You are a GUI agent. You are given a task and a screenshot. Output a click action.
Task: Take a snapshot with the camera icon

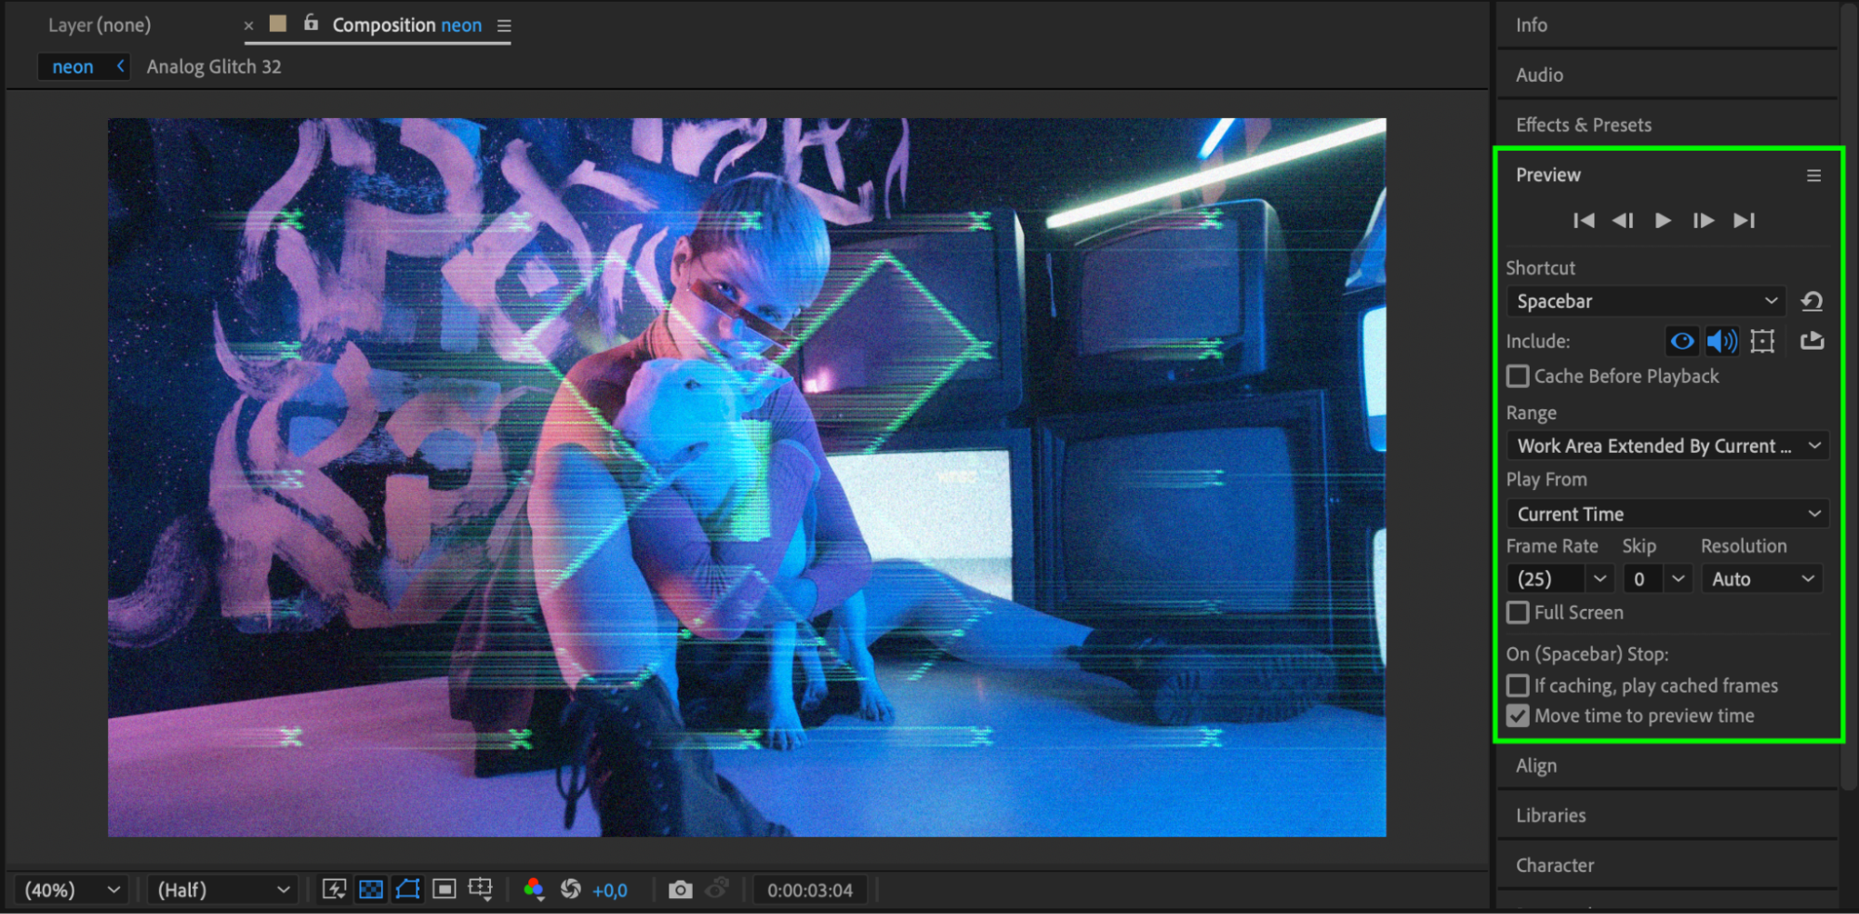(x=680, y=890)
